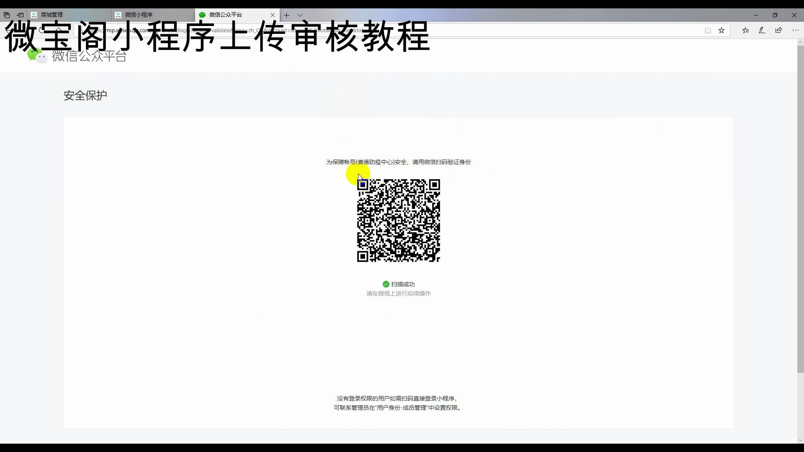This screenshot has height=452, width=804.
Task: Expand the tab preview dropdown chevron
Action: click(300, 15)
